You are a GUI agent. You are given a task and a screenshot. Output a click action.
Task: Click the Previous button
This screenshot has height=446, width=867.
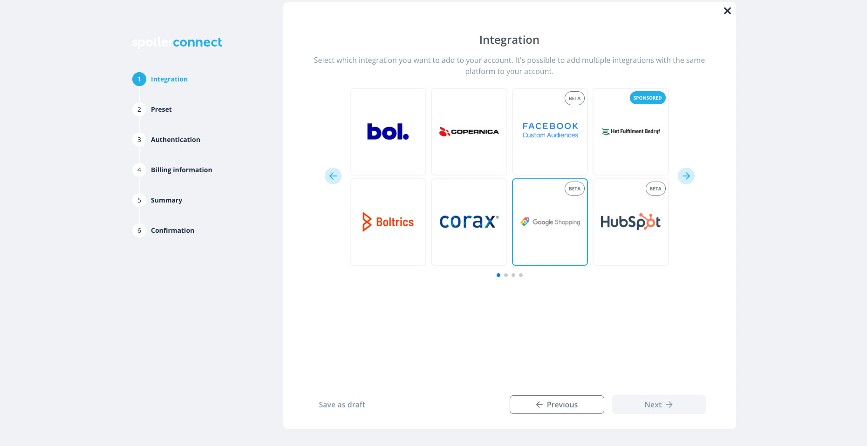pos(557,405)
